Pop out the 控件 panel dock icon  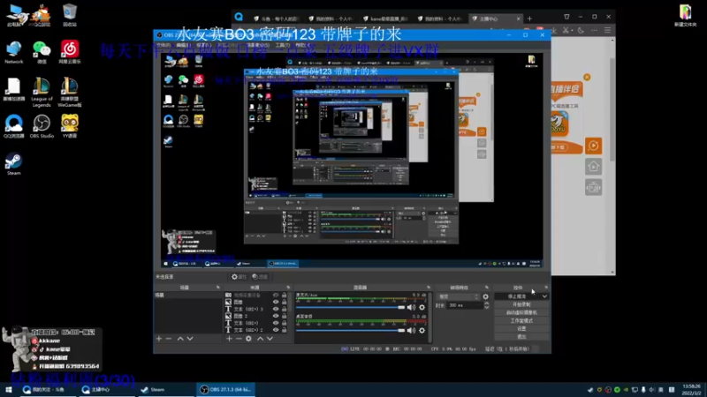click(x=546, y=288)
